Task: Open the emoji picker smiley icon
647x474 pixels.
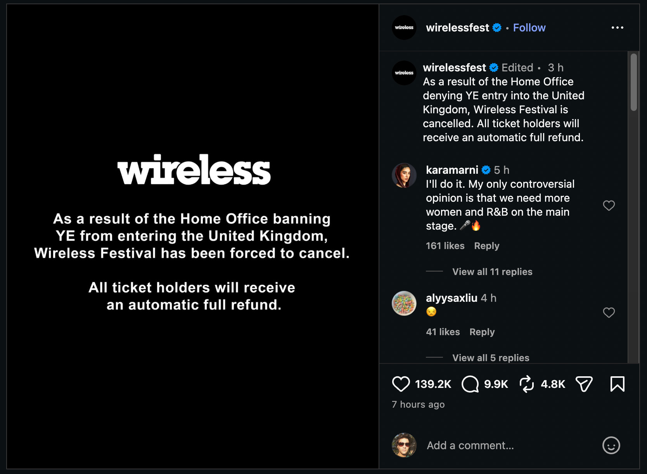Action: [x=611, y=445]
